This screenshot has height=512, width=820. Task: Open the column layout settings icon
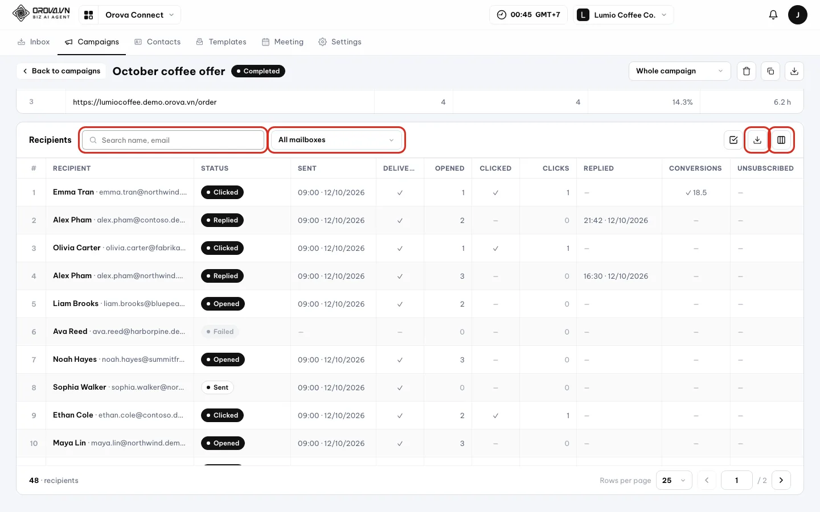(x=781, y=140)
